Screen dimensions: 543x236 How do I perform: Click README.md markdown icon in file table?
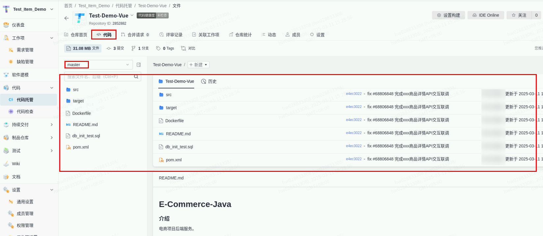coord(161,134)
